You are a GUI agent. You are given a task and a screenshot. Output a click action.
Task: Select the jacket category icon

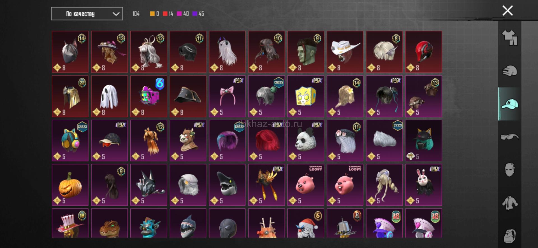510,203
